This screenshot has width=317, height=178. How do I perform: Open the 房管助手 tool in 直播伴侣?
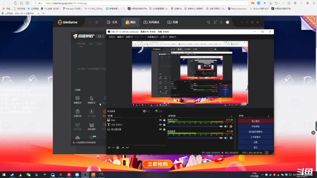coord(92,100)
